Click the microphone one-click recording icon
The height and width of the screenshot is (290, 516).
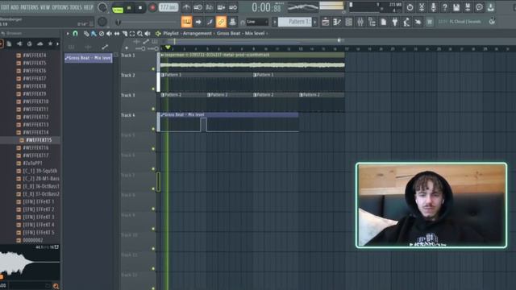[433, 7]
